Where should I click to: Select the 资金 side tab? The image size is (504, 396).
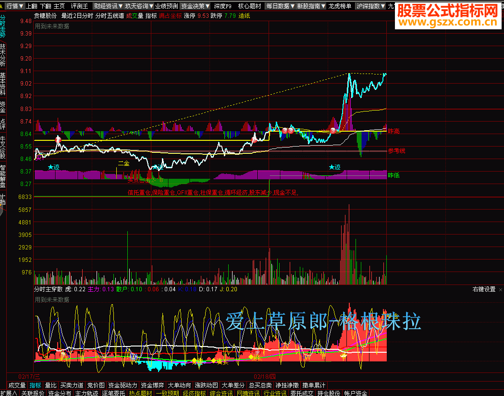(2, 107)
